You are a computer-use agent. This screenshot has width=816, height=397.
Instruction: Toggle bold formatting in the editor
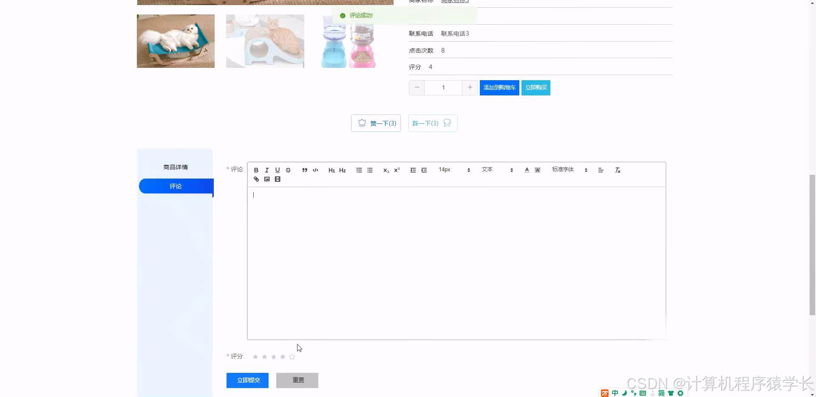(256, 170)
